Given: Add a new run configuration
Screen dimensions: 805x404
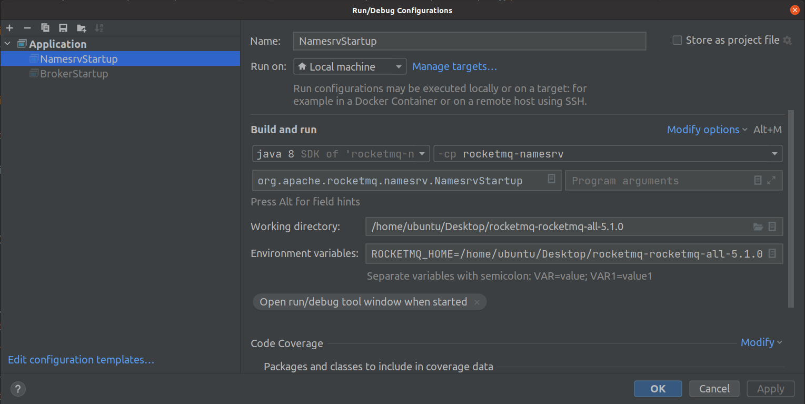Looking at the screenshot, I should pos(9,27).
